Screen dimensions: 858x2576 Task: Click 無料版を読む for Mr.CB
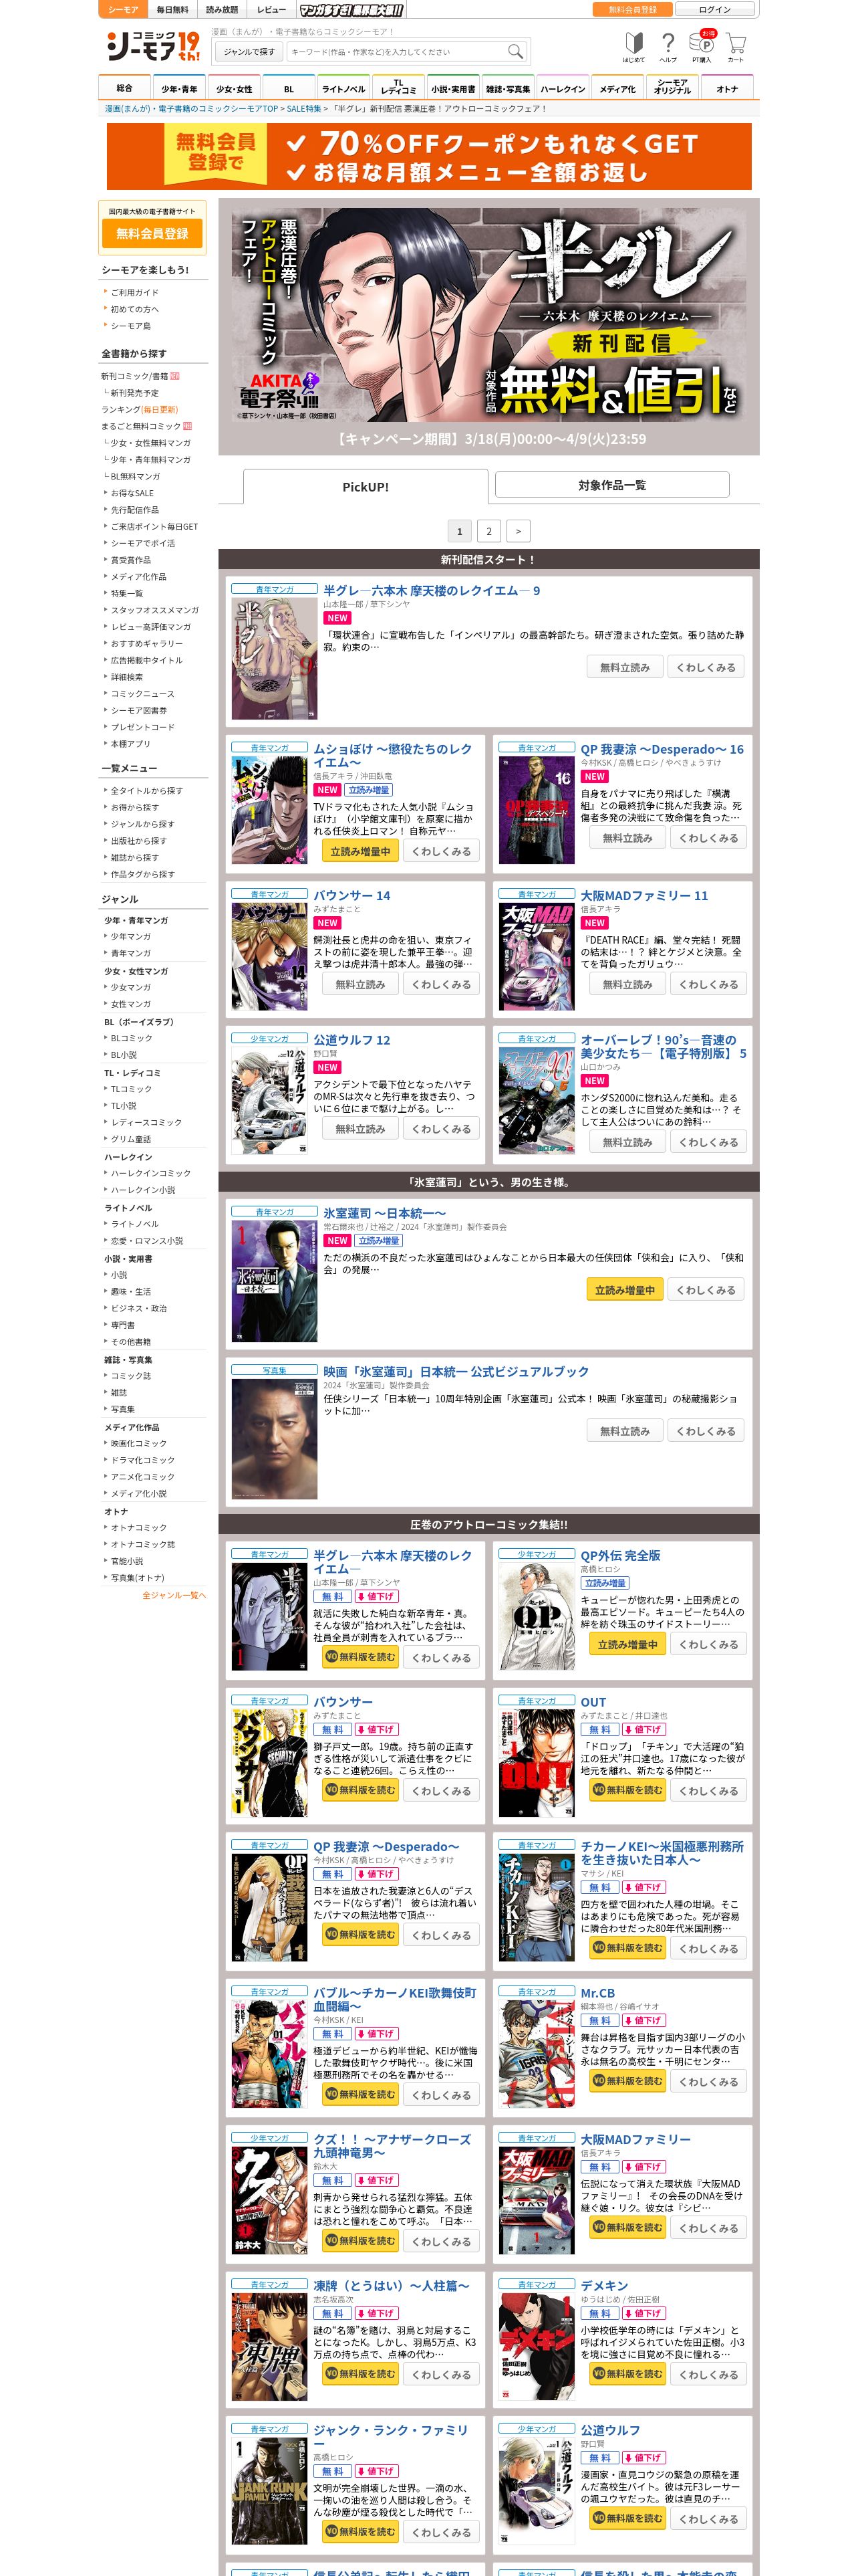[626, 2081]
